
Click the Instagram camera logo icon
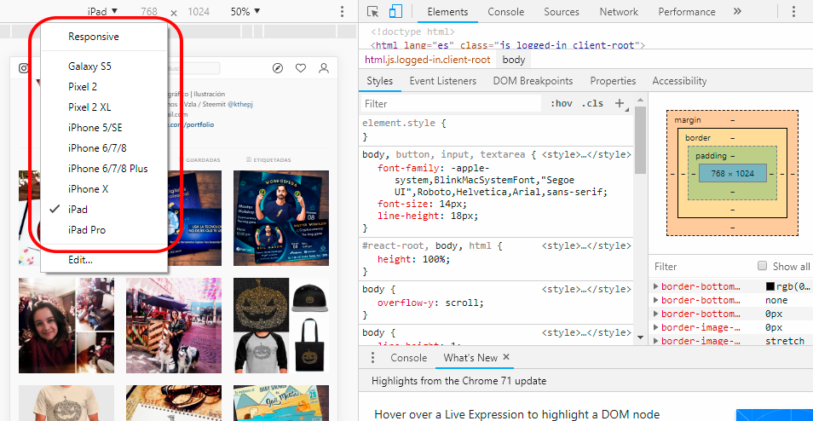coord(24,68)
